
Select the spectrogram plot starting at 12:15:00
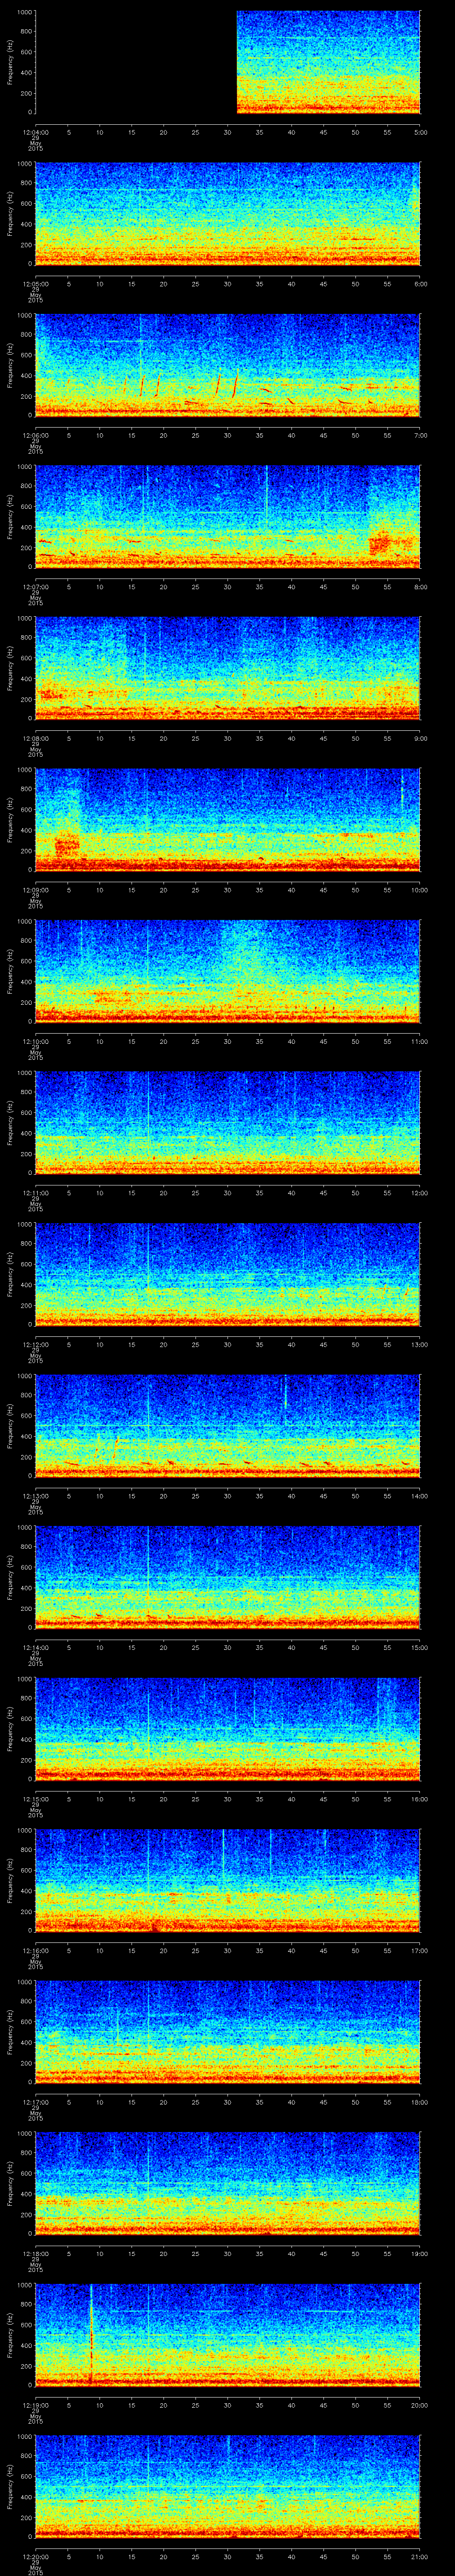(x=228, y=1729)
